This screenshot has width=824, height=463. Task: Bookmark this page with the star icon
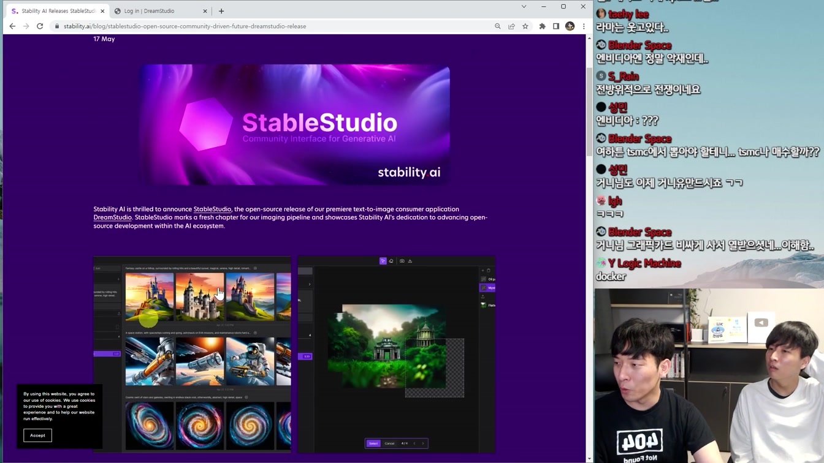(x=525, y=26)
